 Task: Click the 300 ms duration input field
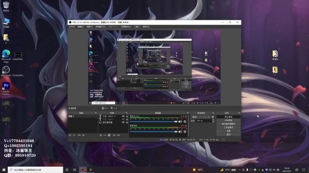point(204,121)
